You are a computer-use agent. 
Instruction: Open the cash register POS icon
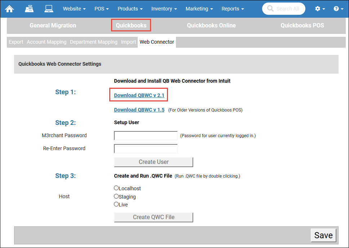tap(29, 9)
